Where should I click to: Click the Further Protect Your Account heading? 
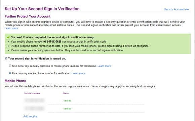[x=28, y=16]
